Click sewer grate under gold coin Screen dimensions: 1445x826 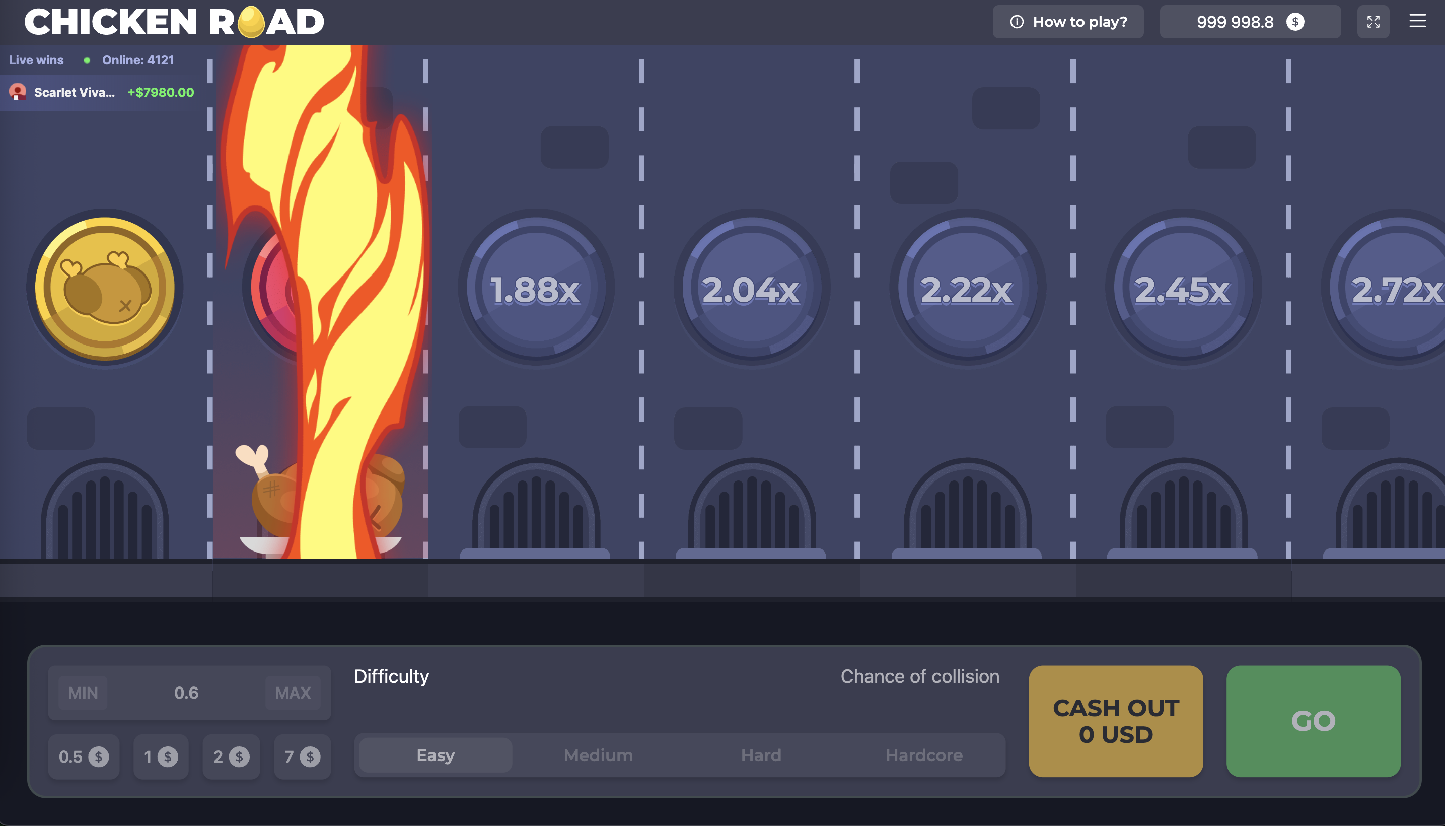(x=105, y=508)
